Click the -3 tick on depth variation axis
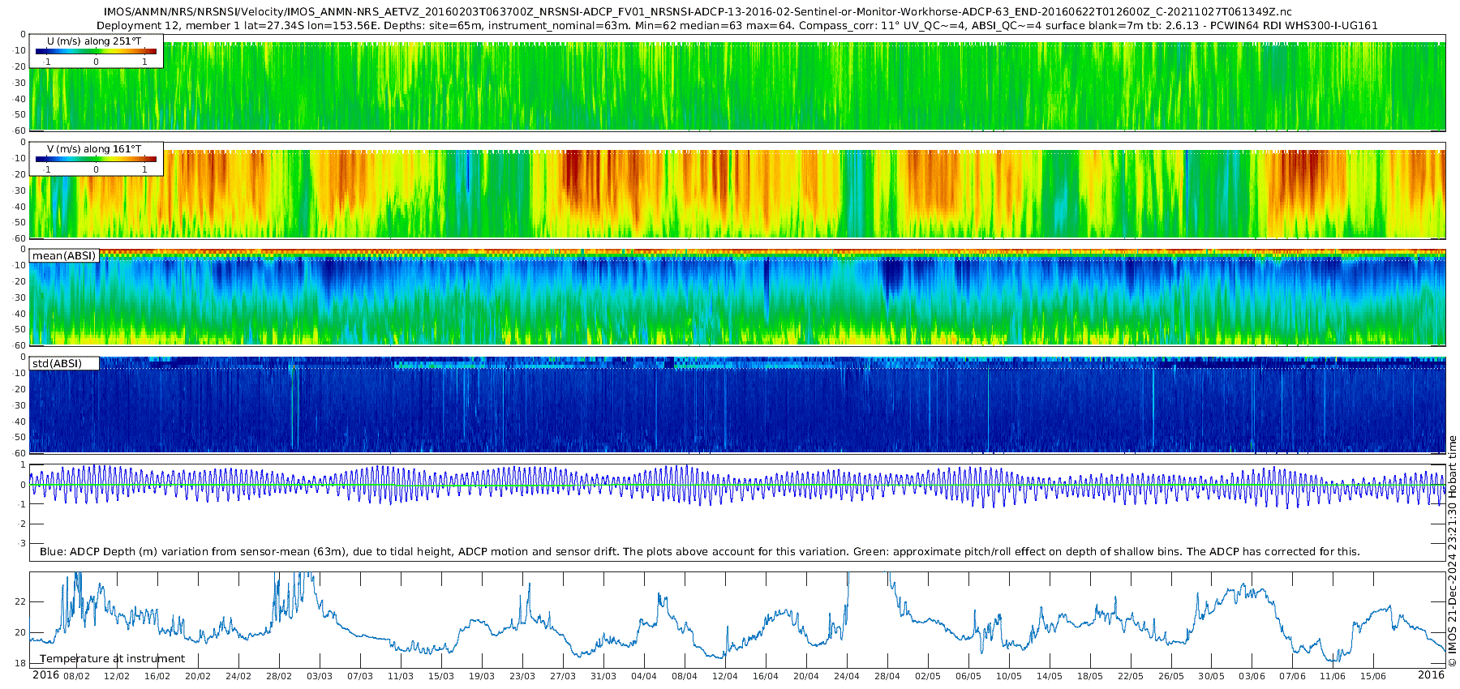 click(21, 544)
